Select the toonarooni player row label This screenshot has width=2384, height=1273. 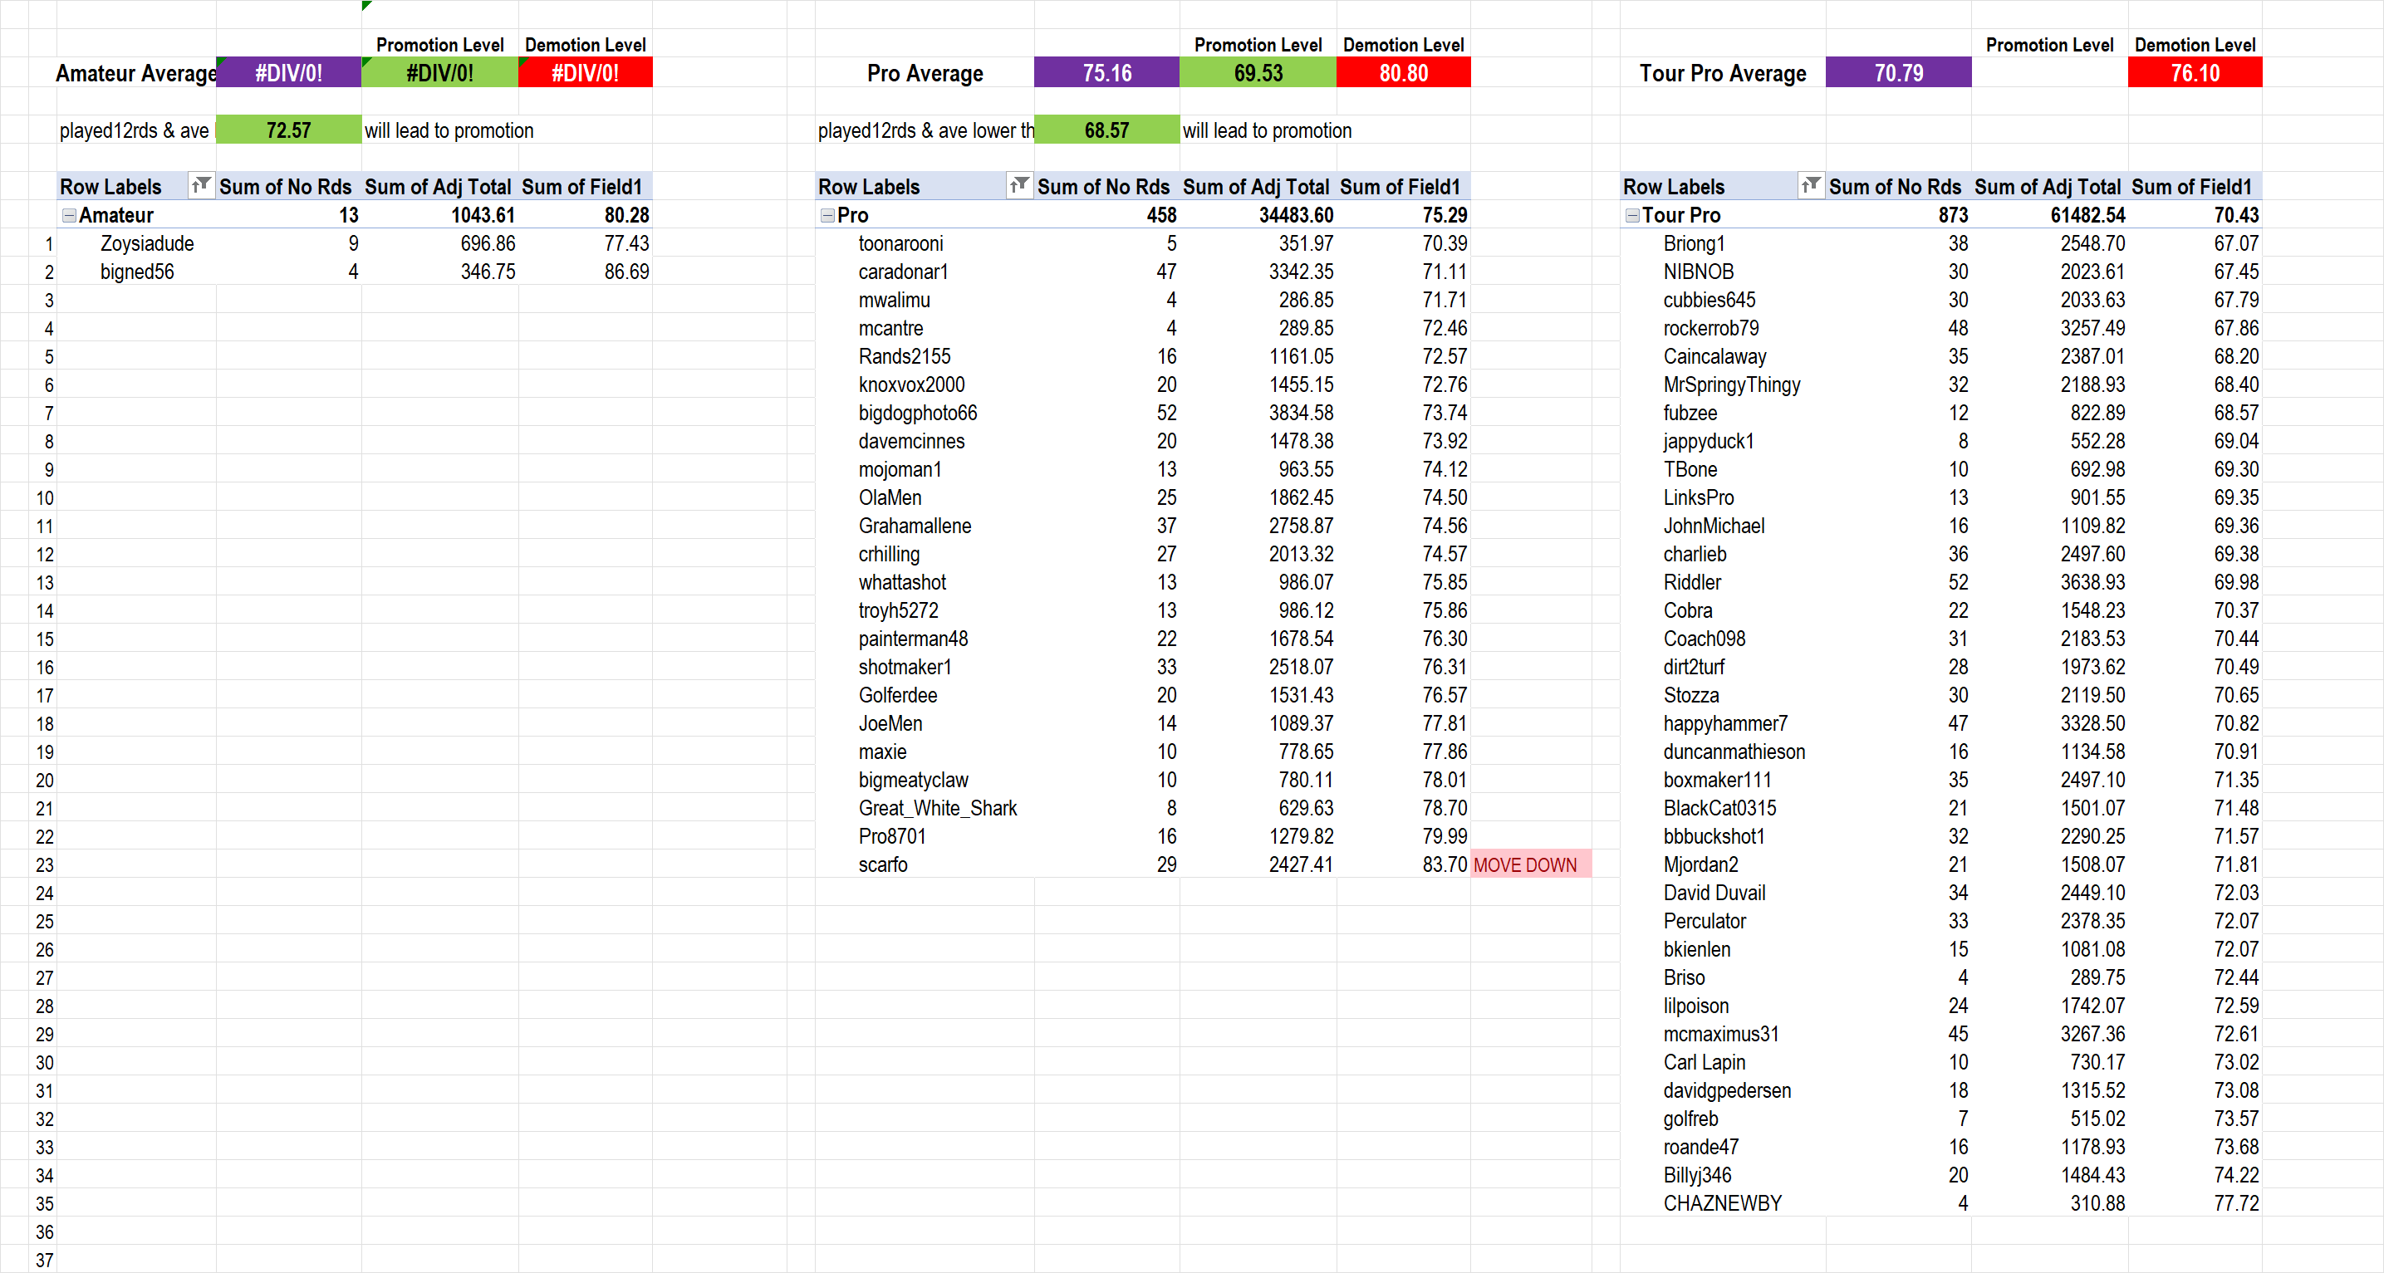point(900,244)
